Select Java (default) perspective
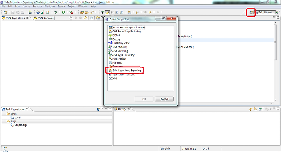 pos(118,47)
